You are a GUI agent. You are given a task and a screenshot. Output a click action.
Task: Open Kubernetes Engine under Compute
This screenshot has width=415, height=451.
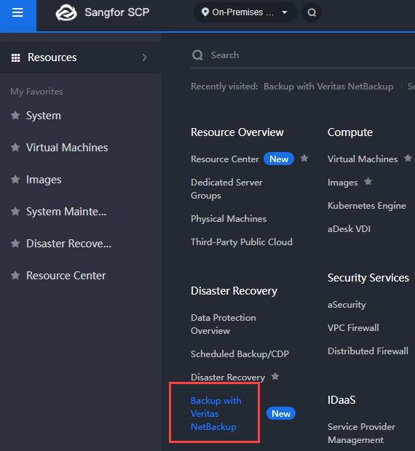coord(367,206)
